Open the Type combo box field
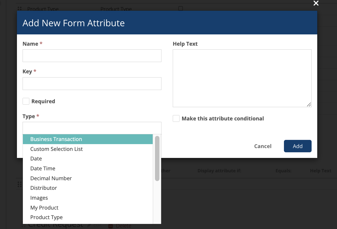The image size is (337, 229). tap(92, 128)
